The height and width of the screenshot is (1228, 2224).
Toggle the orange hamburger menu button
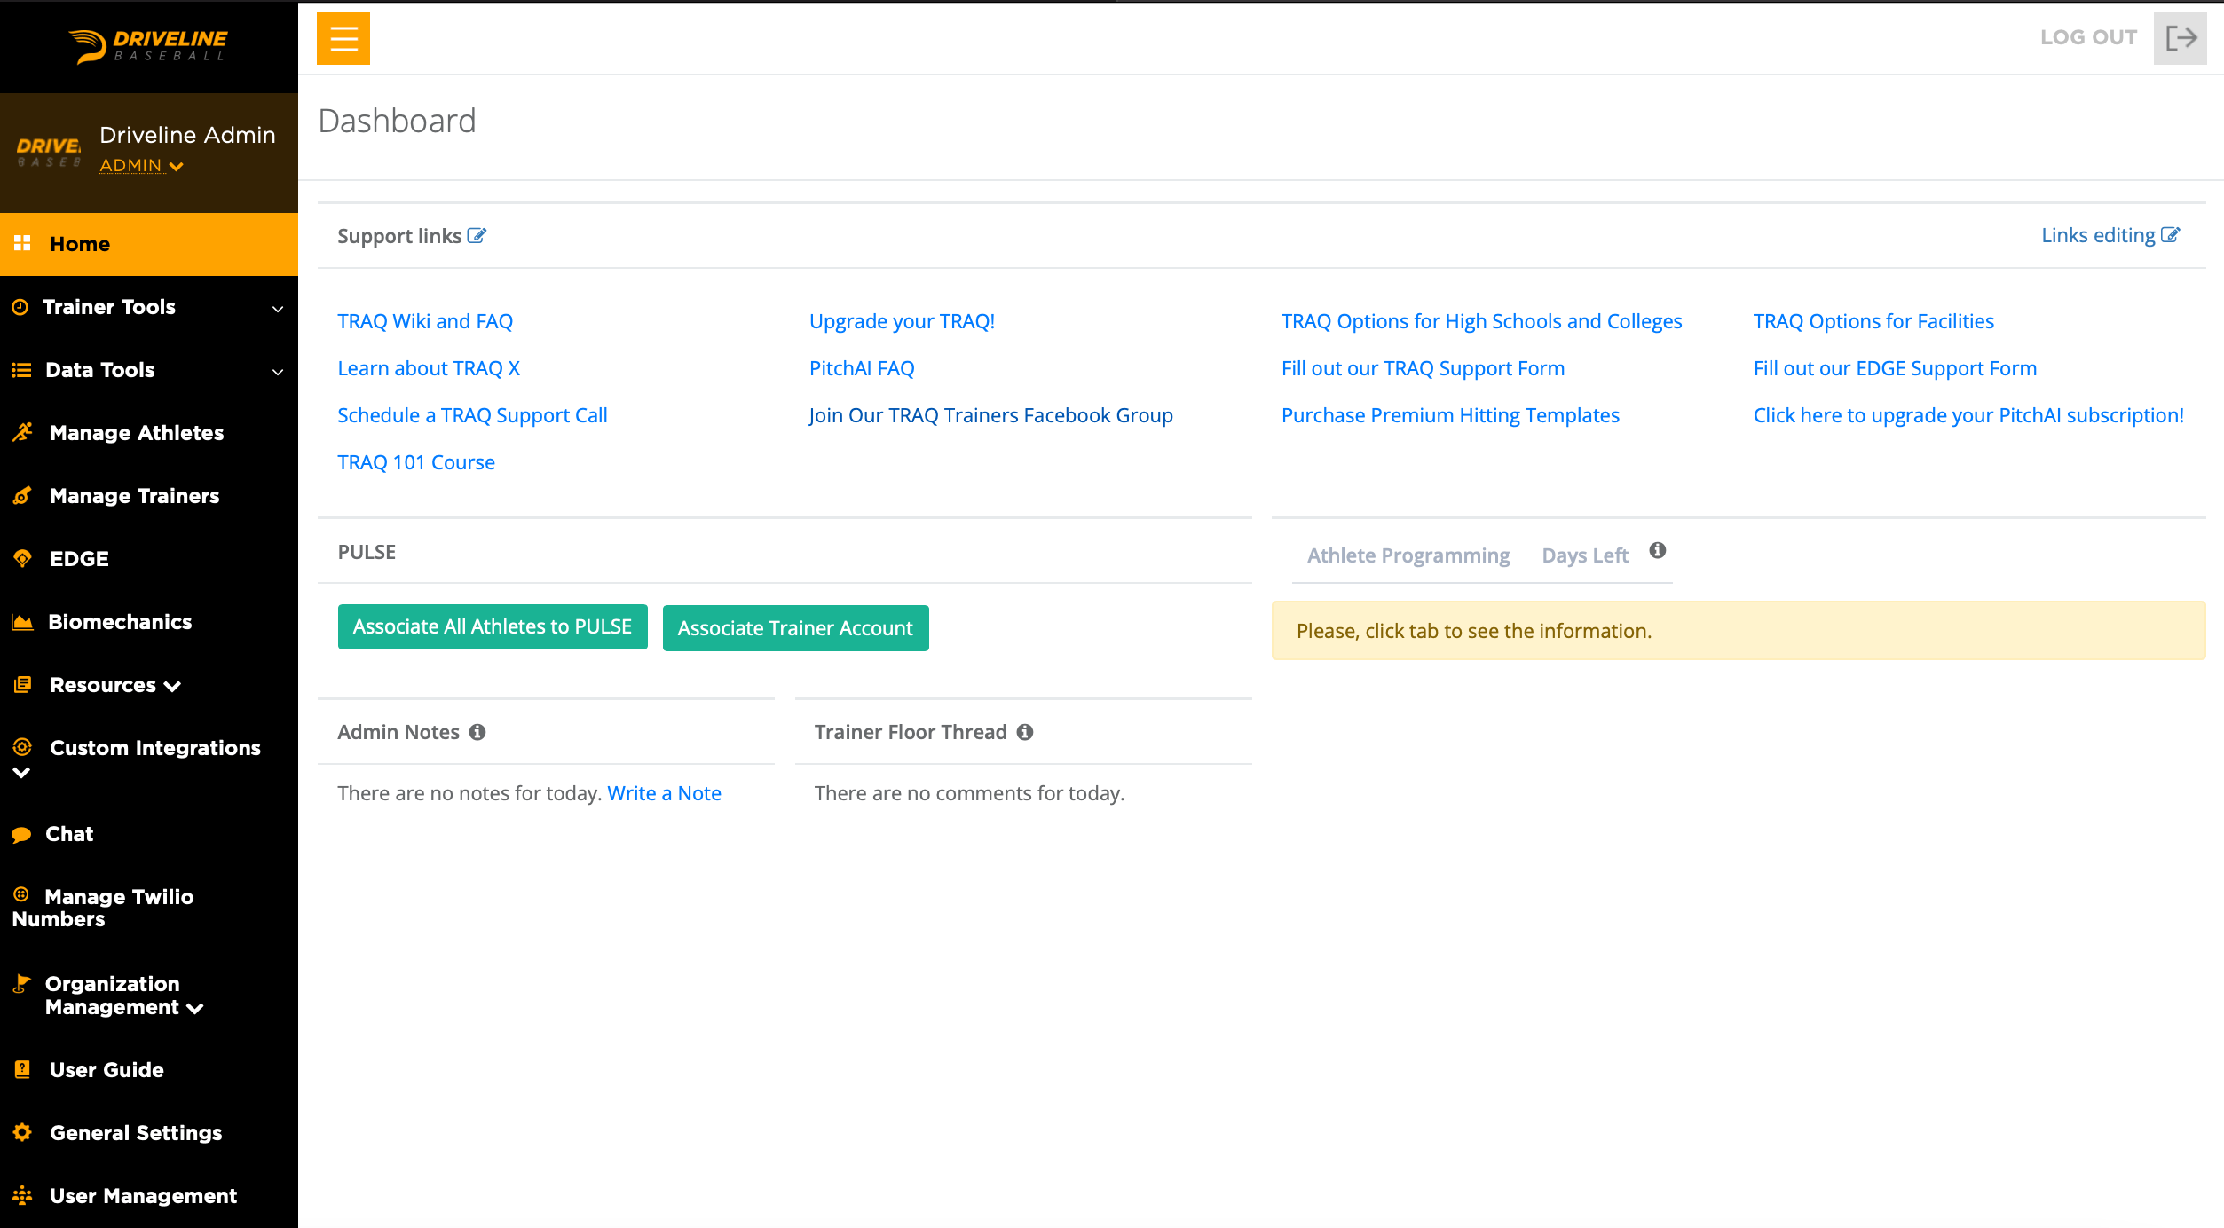(343, 38)
